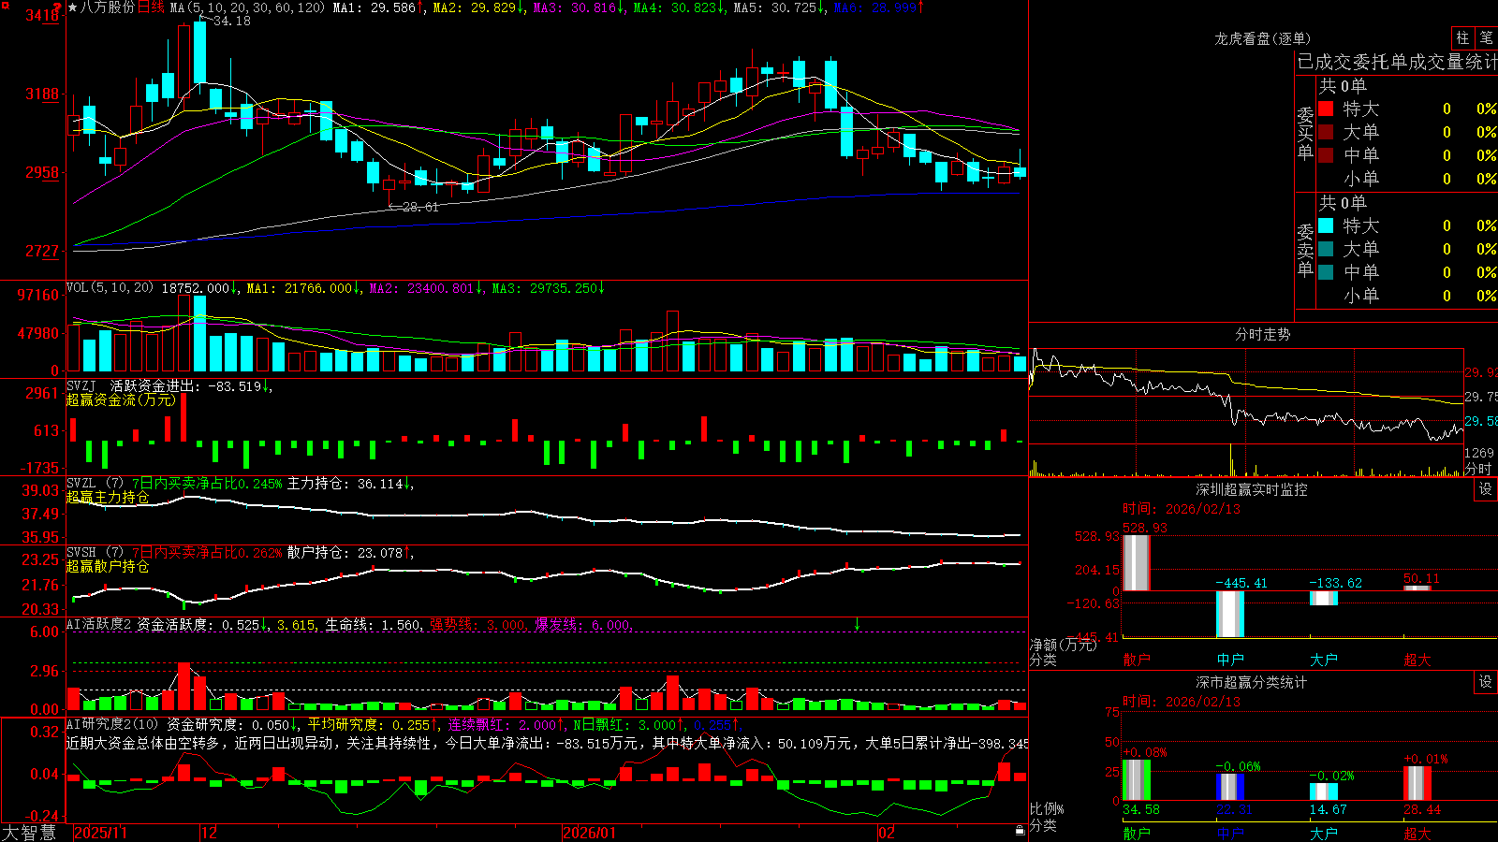Click the 分时走势 panel title

tap(1262, 334)
